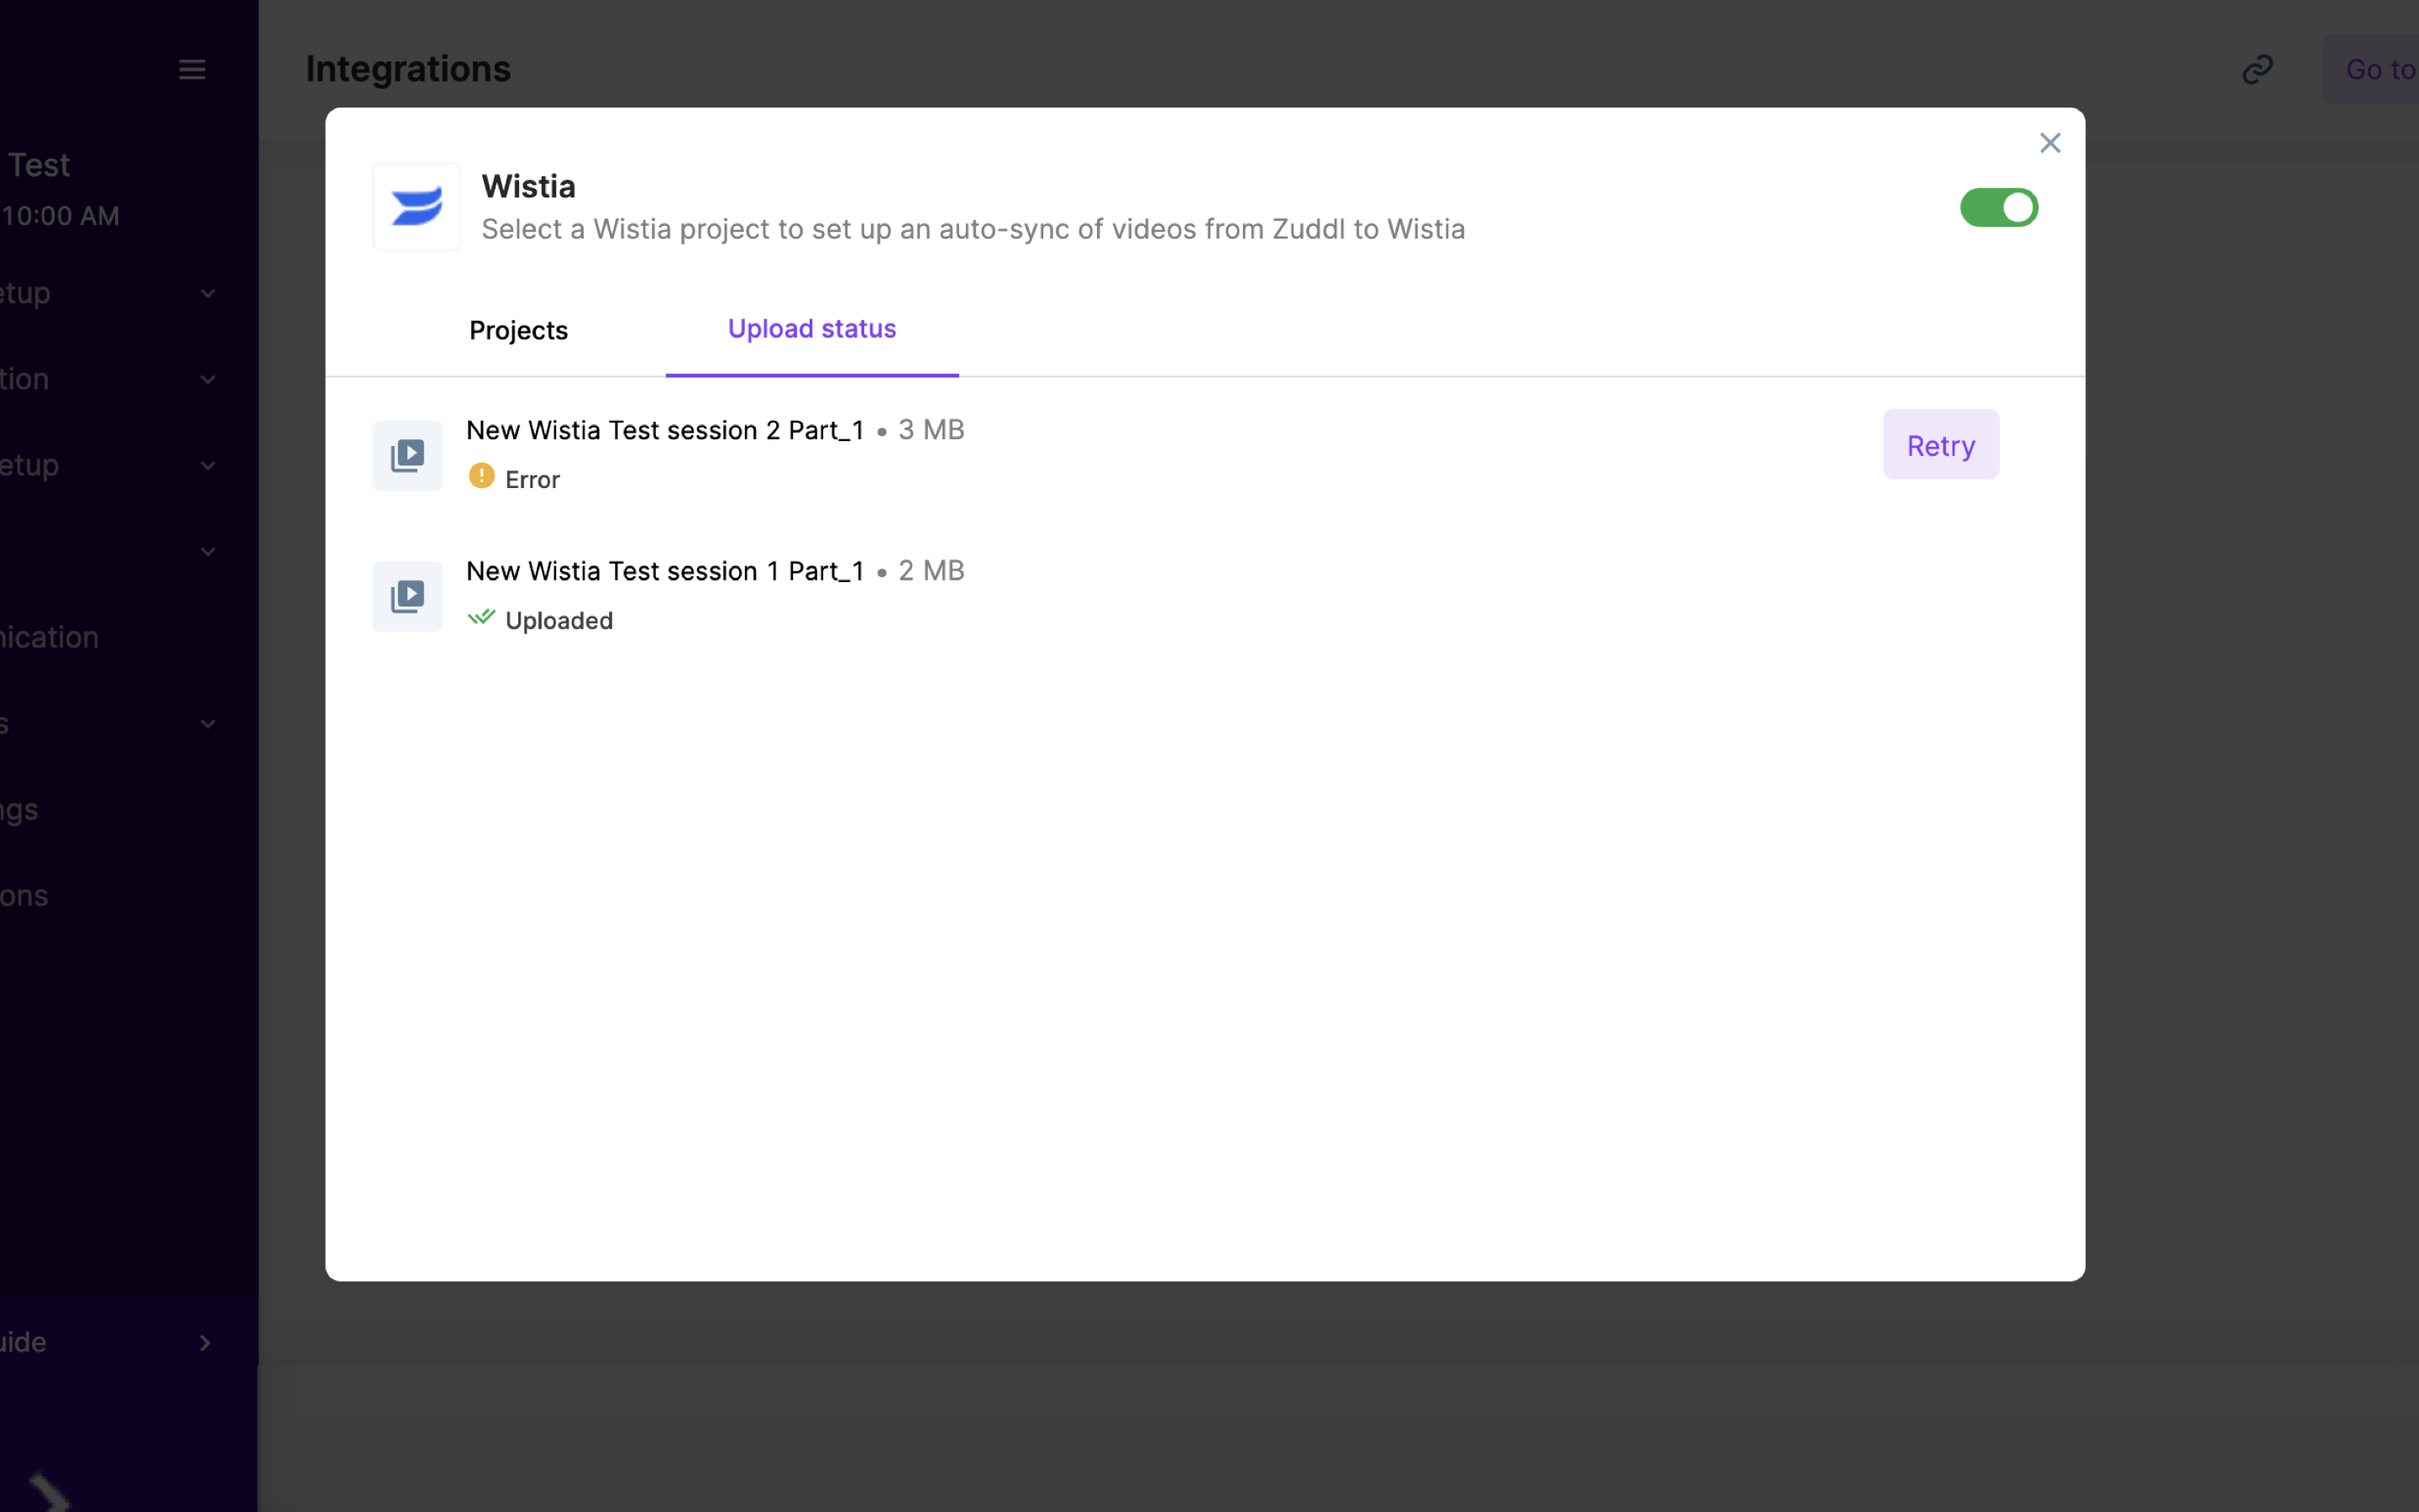This screenshot has height=1512, width=2419.
Task: Click the video icon for session 2 Part_1
Action: (x=407, y=456)
